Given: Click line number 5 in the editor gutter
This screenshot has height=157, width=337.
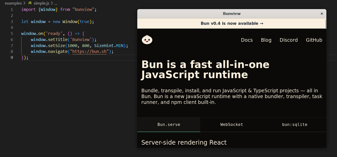Looking at the screenshot, I should pyautogui.click(x=12, y=34).
